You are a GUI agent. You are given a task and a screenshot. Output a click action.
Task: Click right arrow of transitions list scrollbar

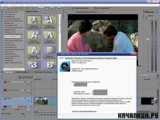(23, 69)
